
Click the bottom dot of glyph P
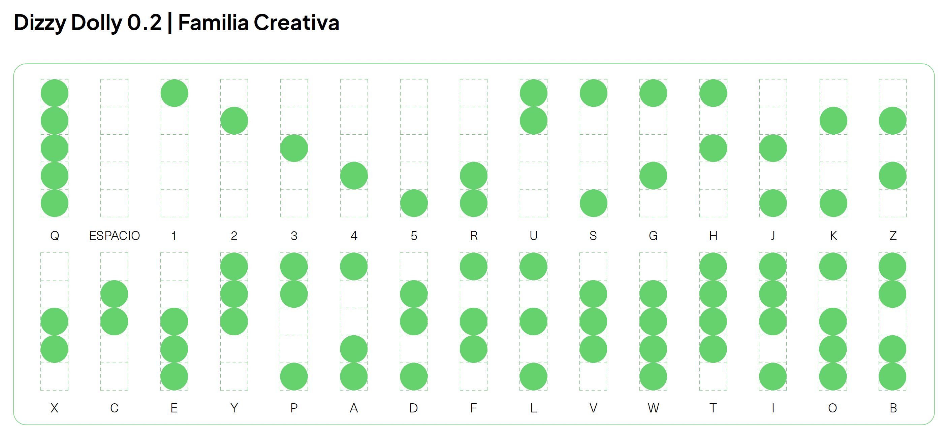click(x=294, y=376)
